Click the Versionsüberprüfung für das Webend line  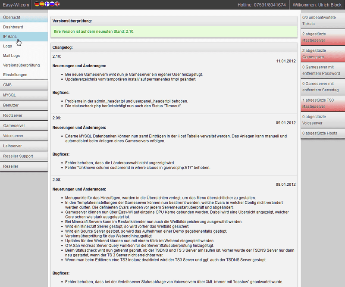click(x=109, y=236)
